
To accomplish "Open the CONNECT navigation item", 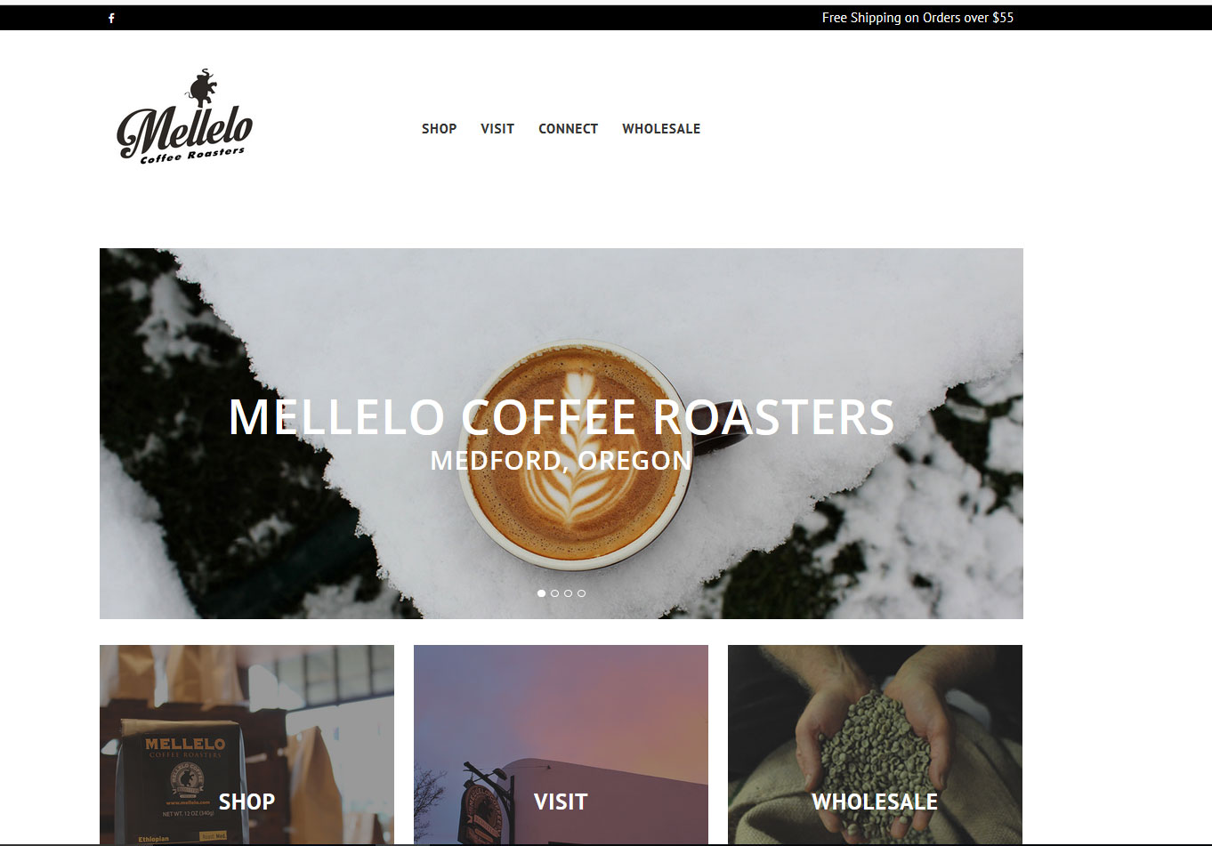I will (x=568, y=129).
